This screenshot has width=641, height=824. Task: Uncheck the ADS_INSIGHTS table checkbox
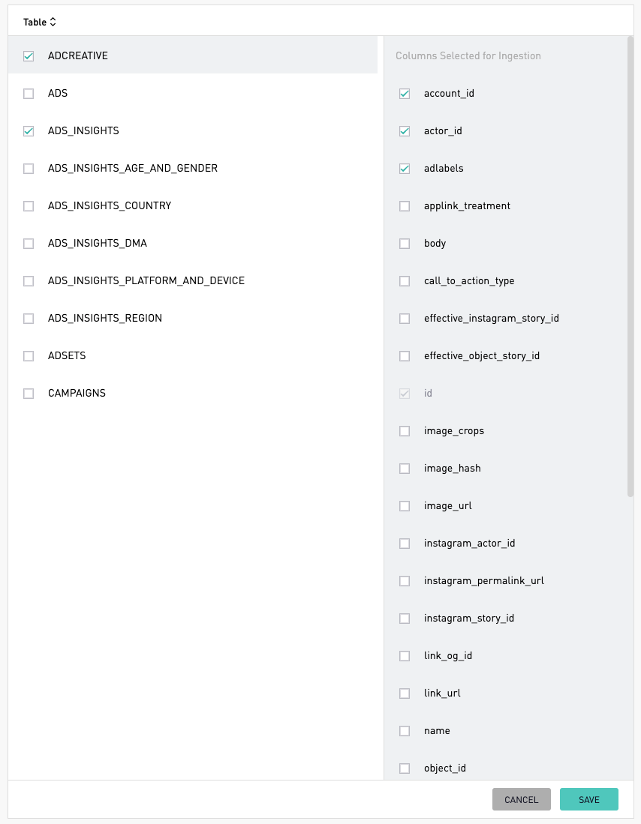pyautogui.click(x=29, y=131)
